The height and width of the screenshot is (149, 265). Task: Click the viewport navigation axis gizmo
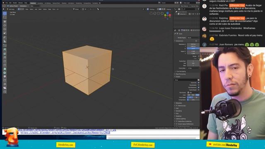click(x=167, y=15)
